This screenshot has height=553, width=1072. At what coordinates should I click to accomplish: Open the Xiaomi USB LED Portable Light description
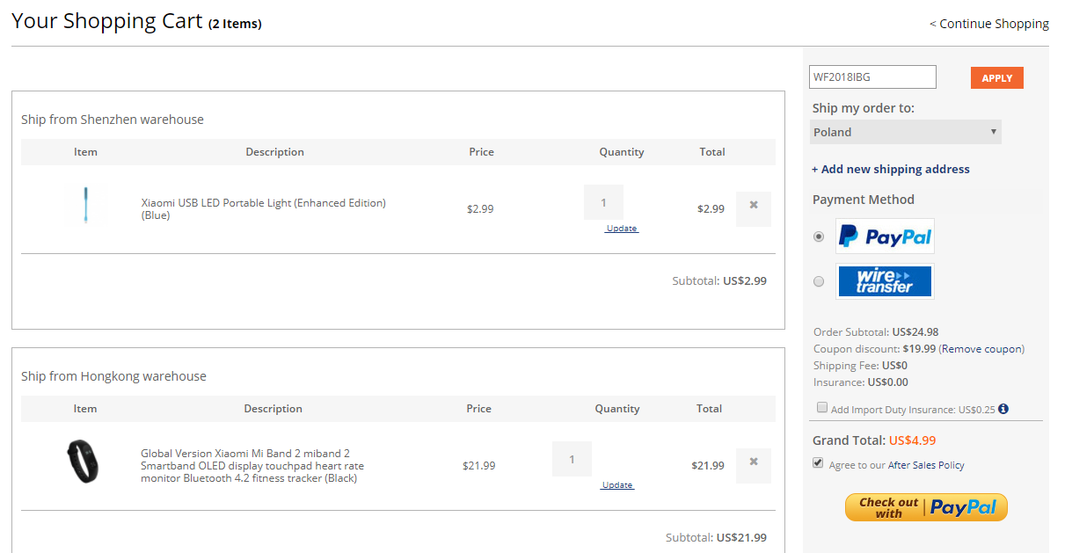tap(264, 209)
